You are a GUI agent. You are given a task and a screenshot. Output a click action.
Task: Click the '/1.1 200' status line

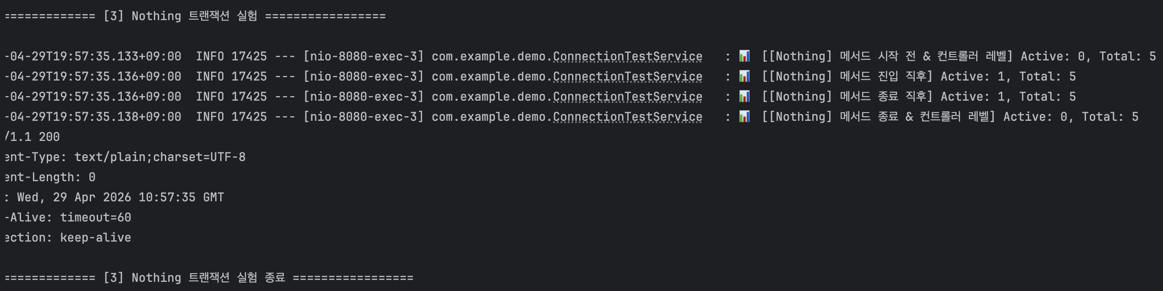32,137
